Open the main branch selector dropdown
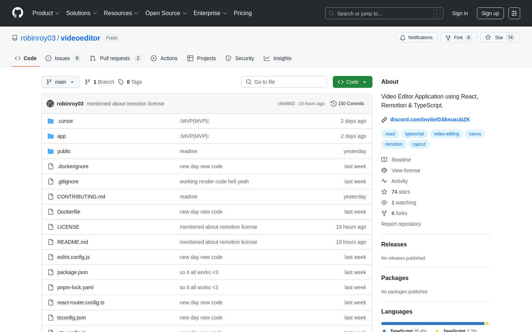The width and height of the screenshot is (532, 332). tap(61, 82)
